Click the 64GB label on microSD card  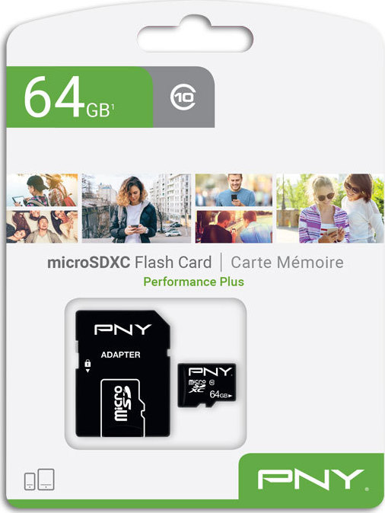click(x=221, y=394)
